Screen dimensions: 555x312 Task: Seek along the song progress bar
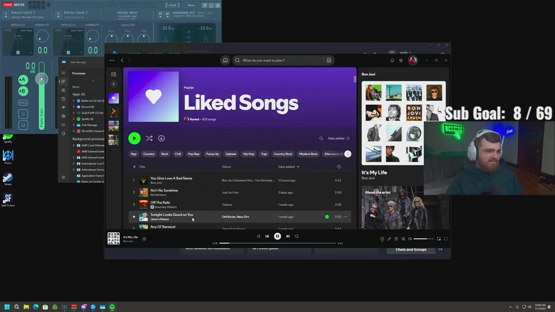click(x=277, y=243)
